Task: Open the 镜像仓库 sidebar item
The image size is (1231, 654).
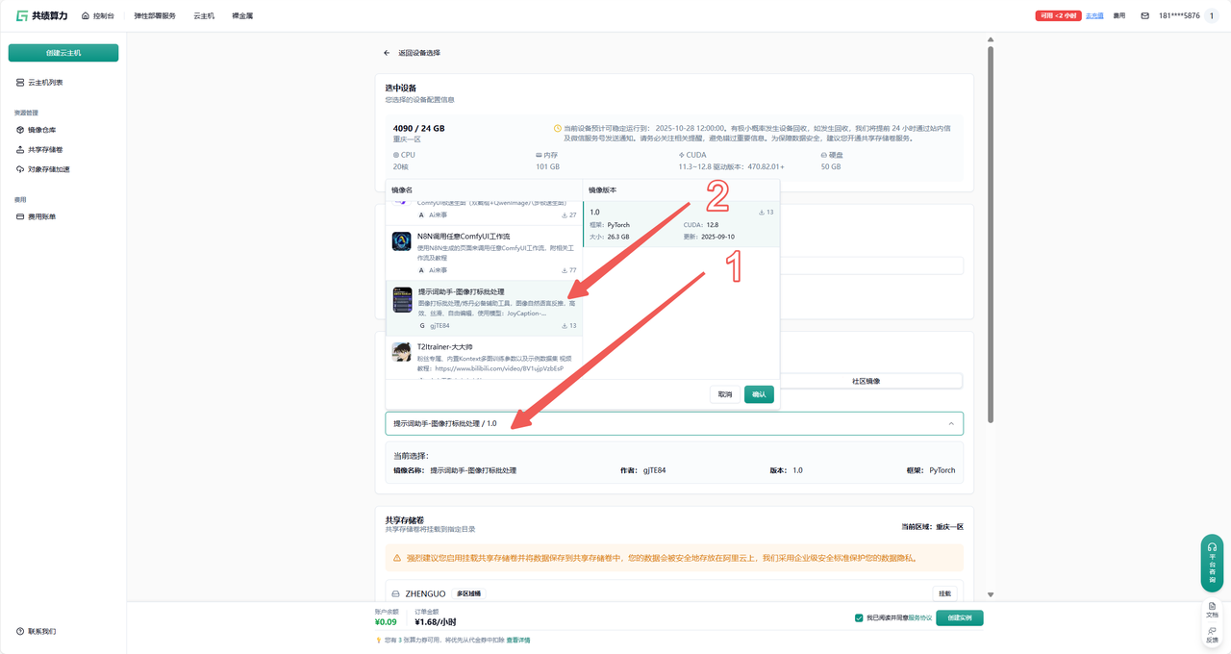Action: click(40, 130)
